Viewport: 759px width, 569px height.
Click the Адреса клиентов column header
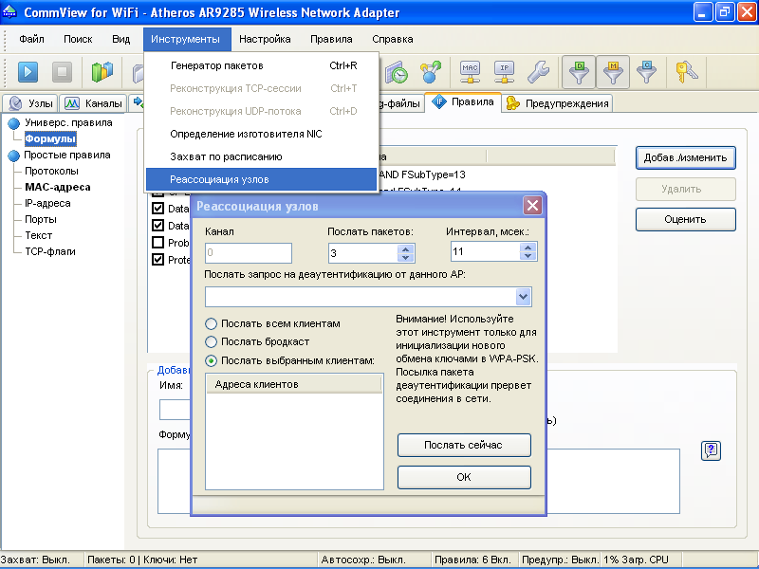[294, 385]
